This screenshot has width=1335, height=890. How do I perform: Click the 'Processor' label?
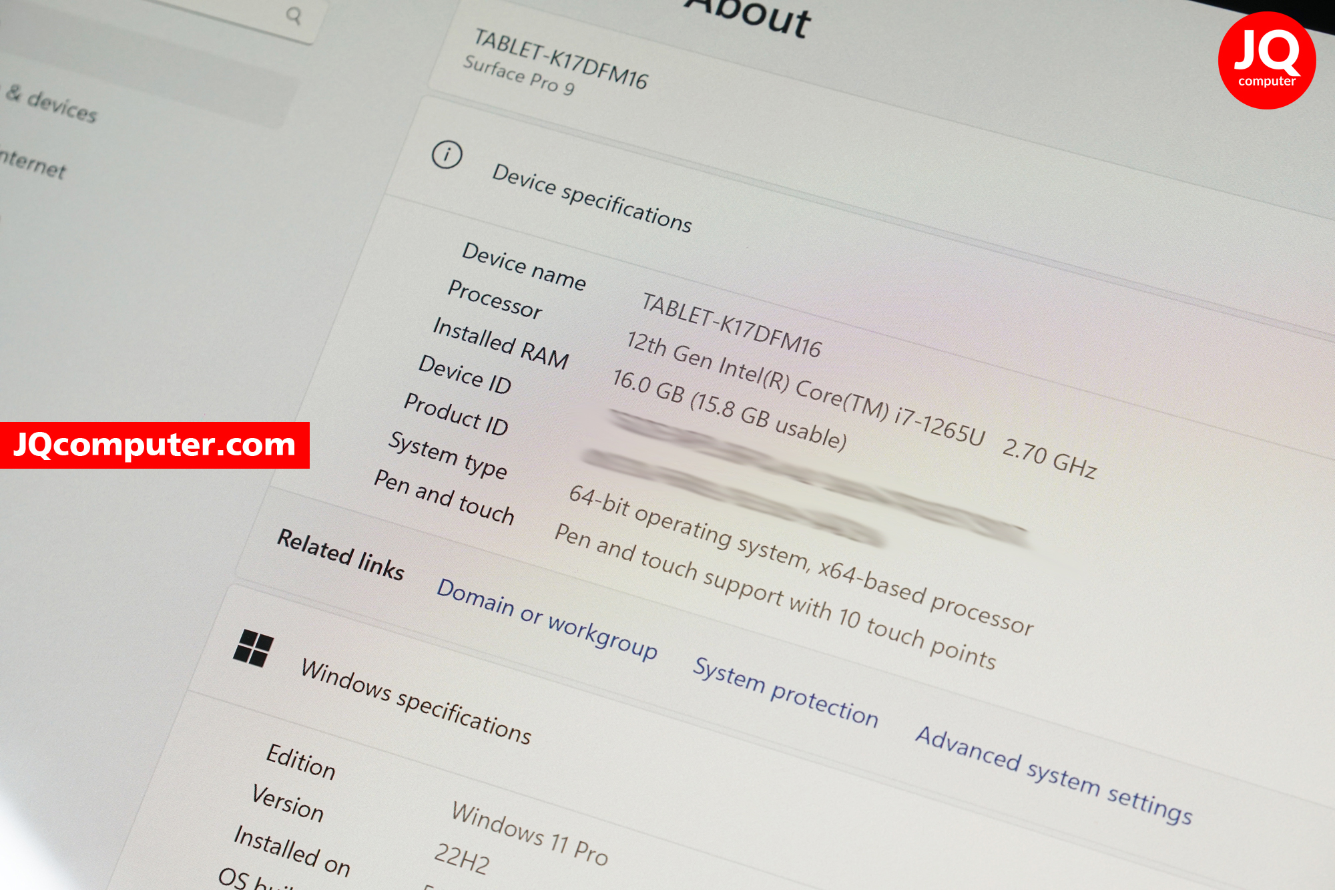495,299
